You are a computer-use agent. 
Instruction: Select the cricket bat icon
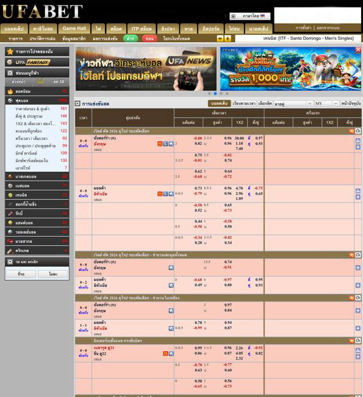coord(10,251)
